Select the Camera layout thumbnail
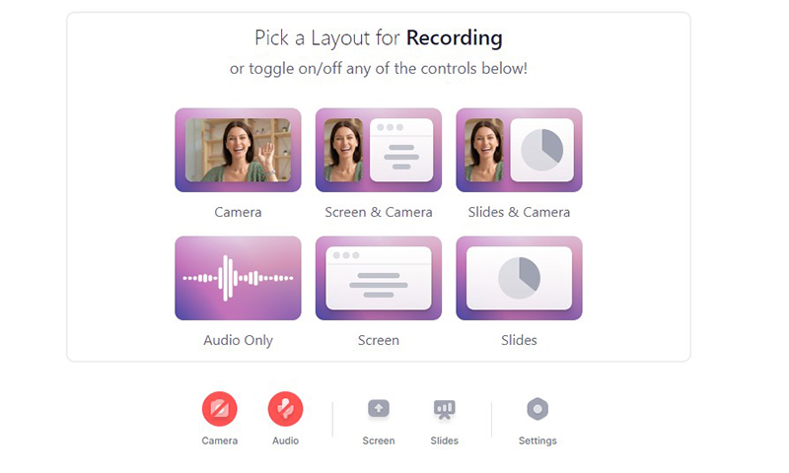Screen dimensions: 789x473 238,150
